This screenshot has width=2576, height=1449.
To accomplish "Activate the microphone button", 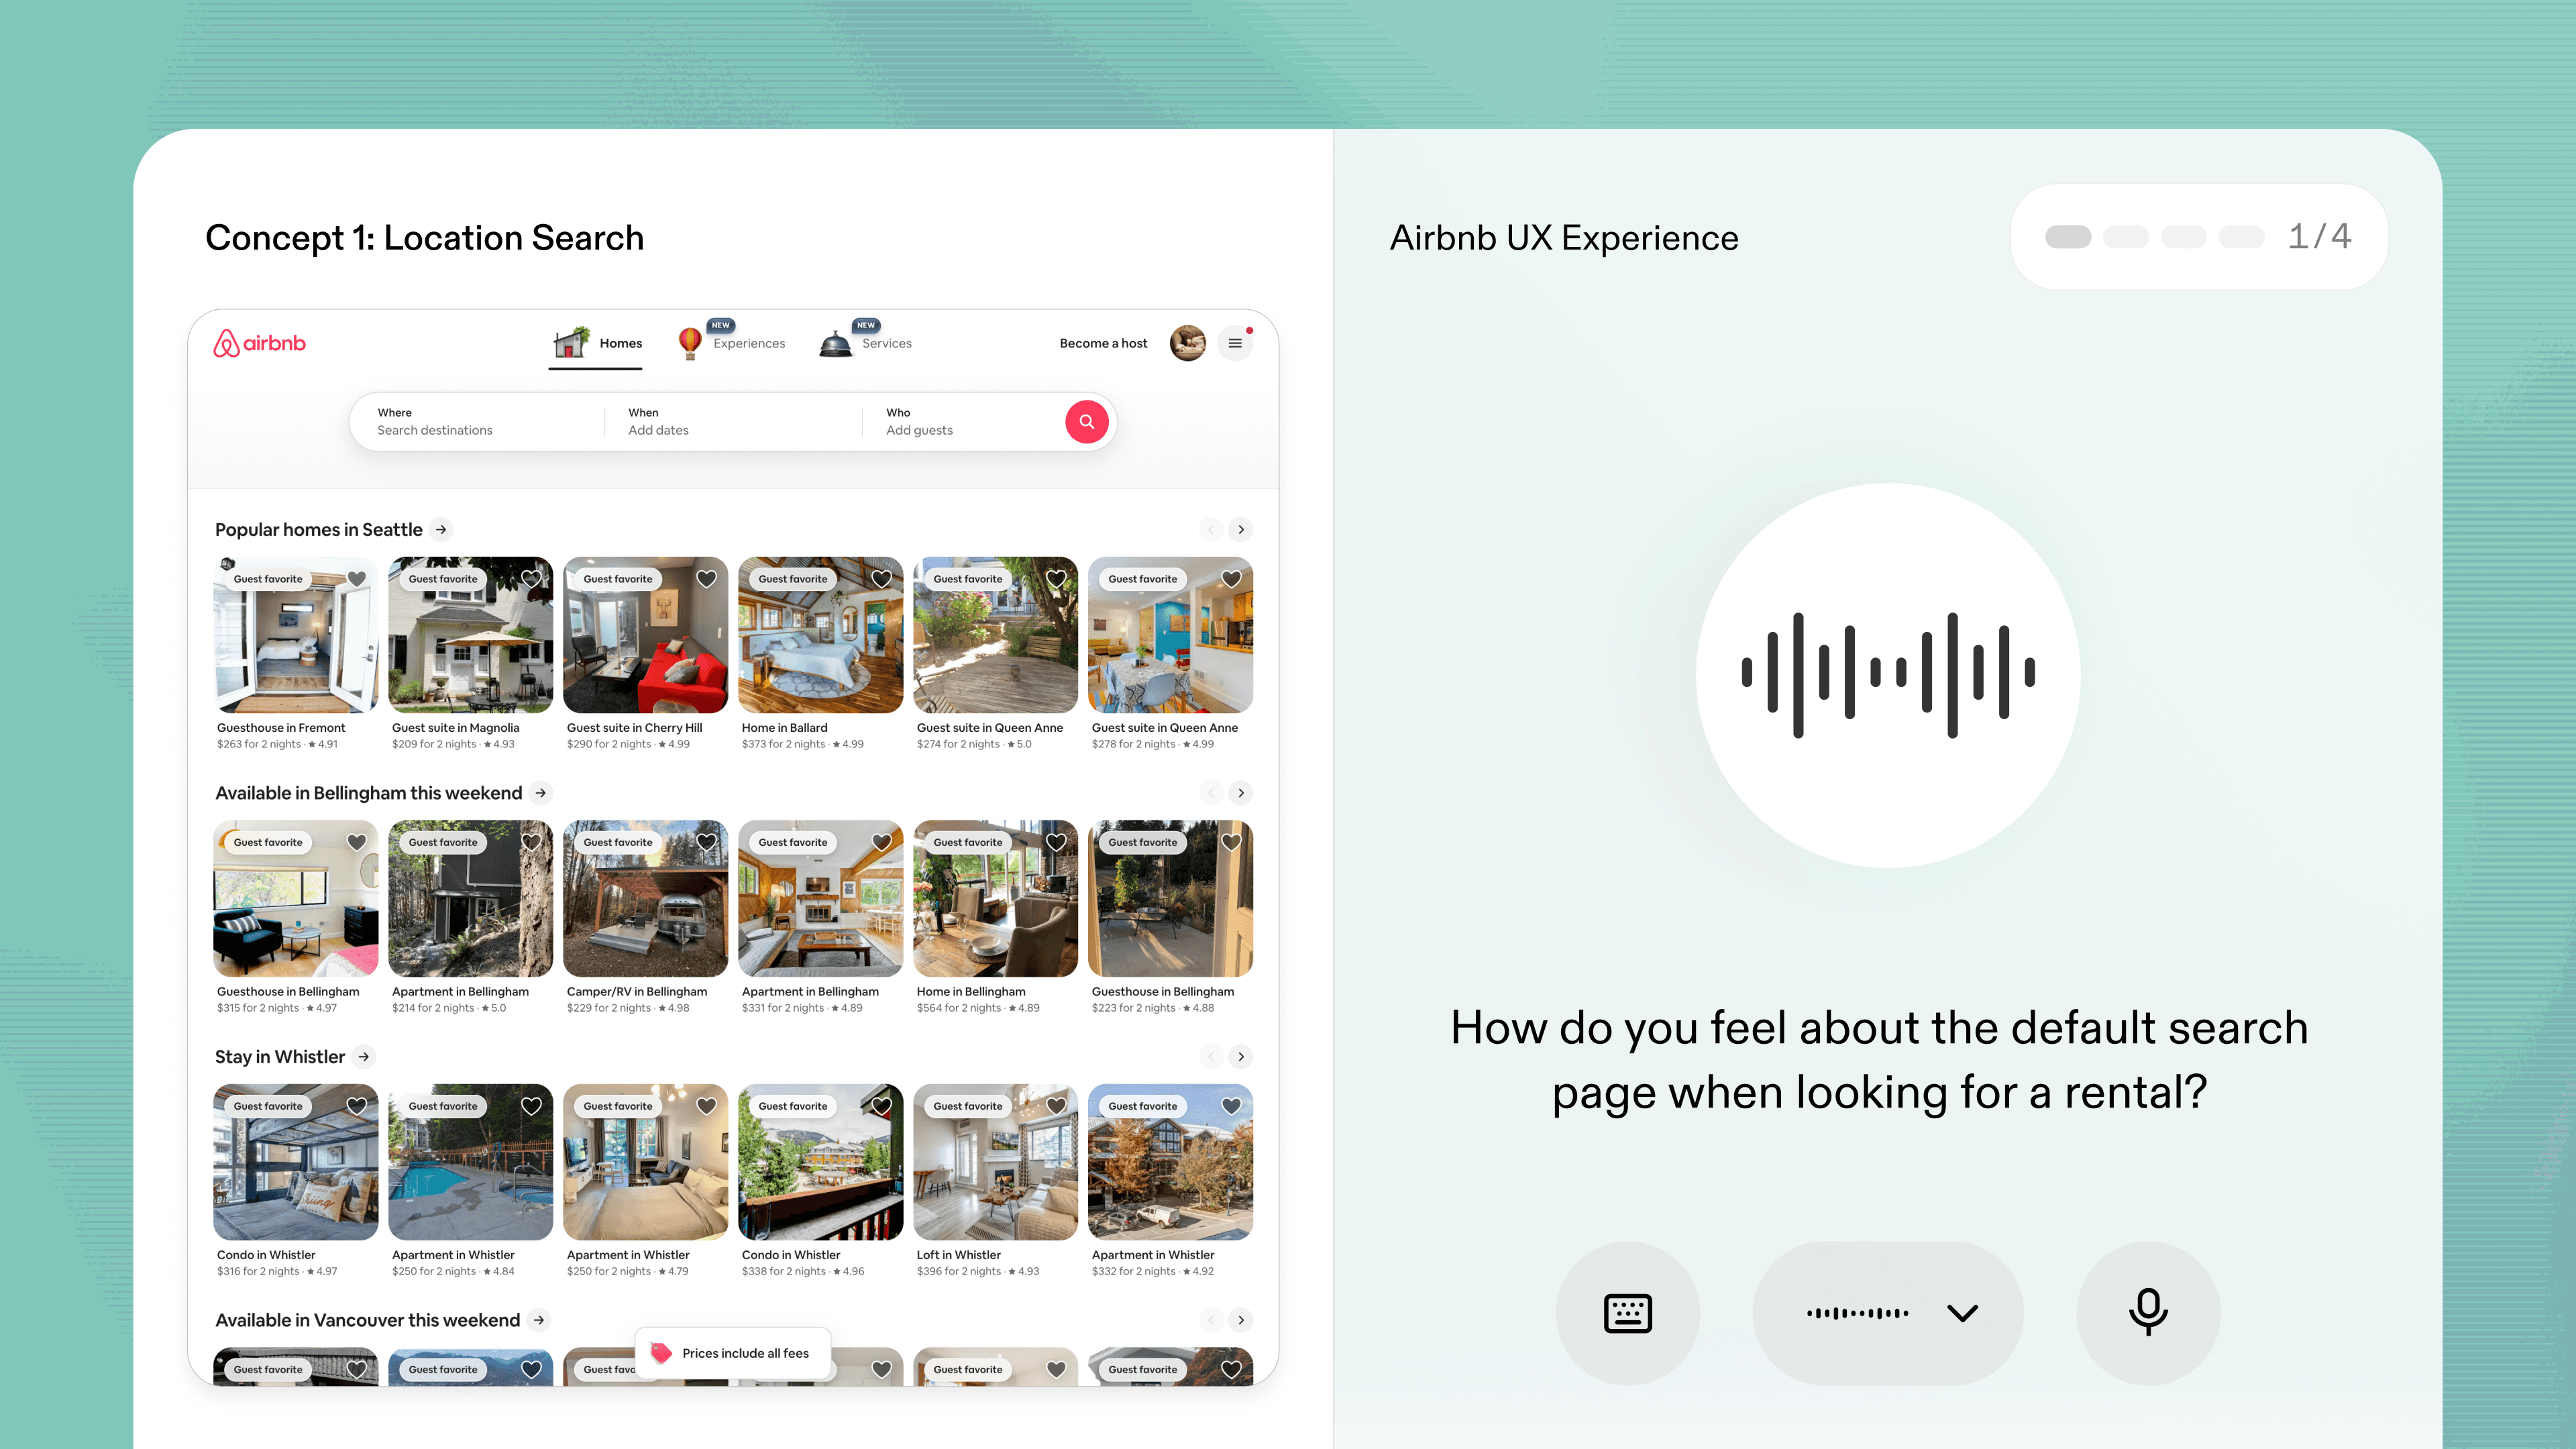I will 2147,1313.
